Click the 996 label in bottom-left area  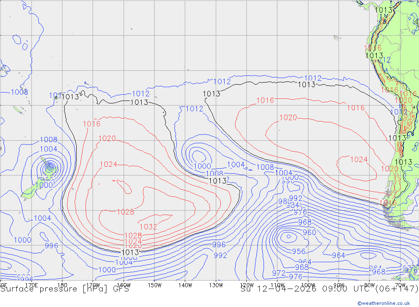(x=51, y=246)
